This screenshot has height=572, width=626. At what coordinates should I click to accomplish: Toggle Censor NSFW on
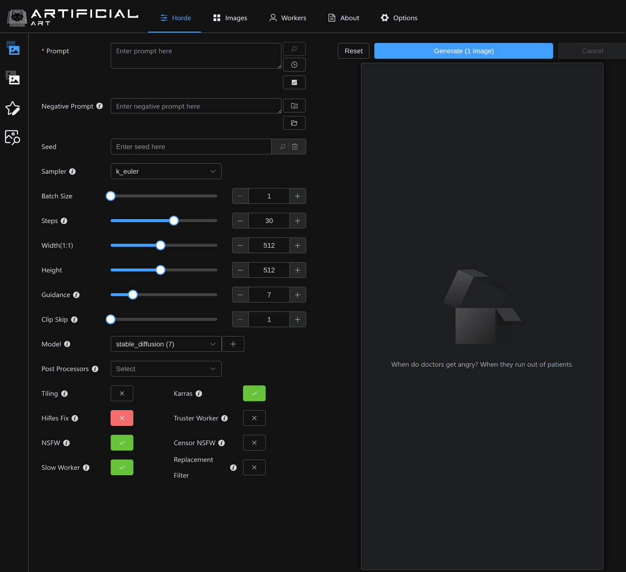tap(254, 443)
